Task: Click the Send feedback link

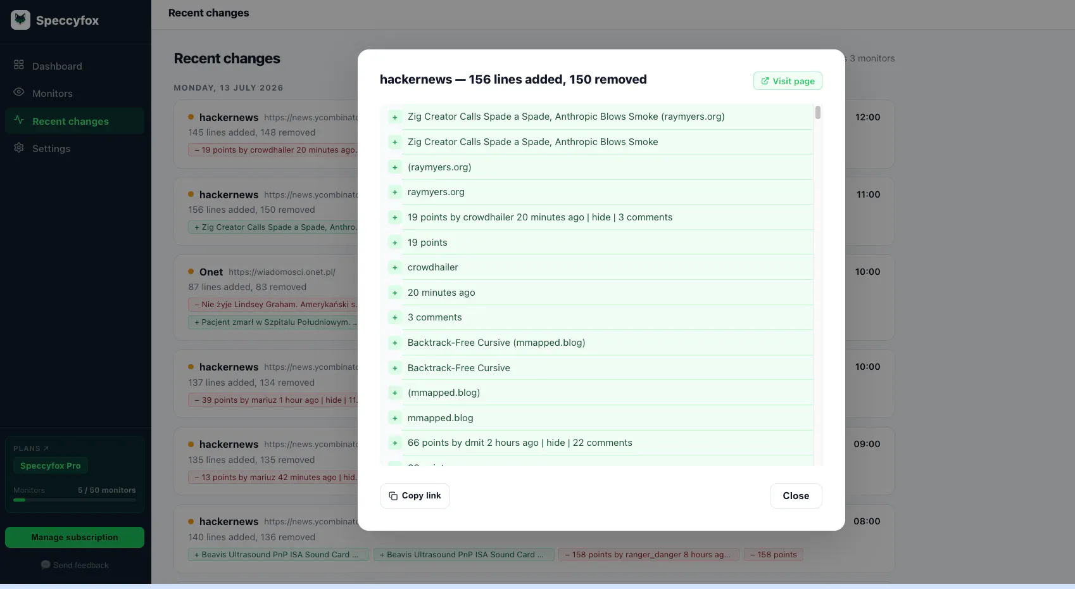Action: tap(75, 565)
